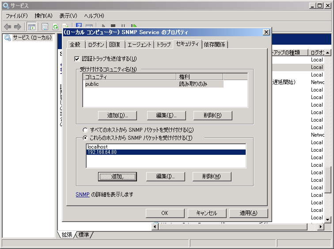334x249 pixels.
Task: Toggle the show/hide console tree icon
Action: 31,27
